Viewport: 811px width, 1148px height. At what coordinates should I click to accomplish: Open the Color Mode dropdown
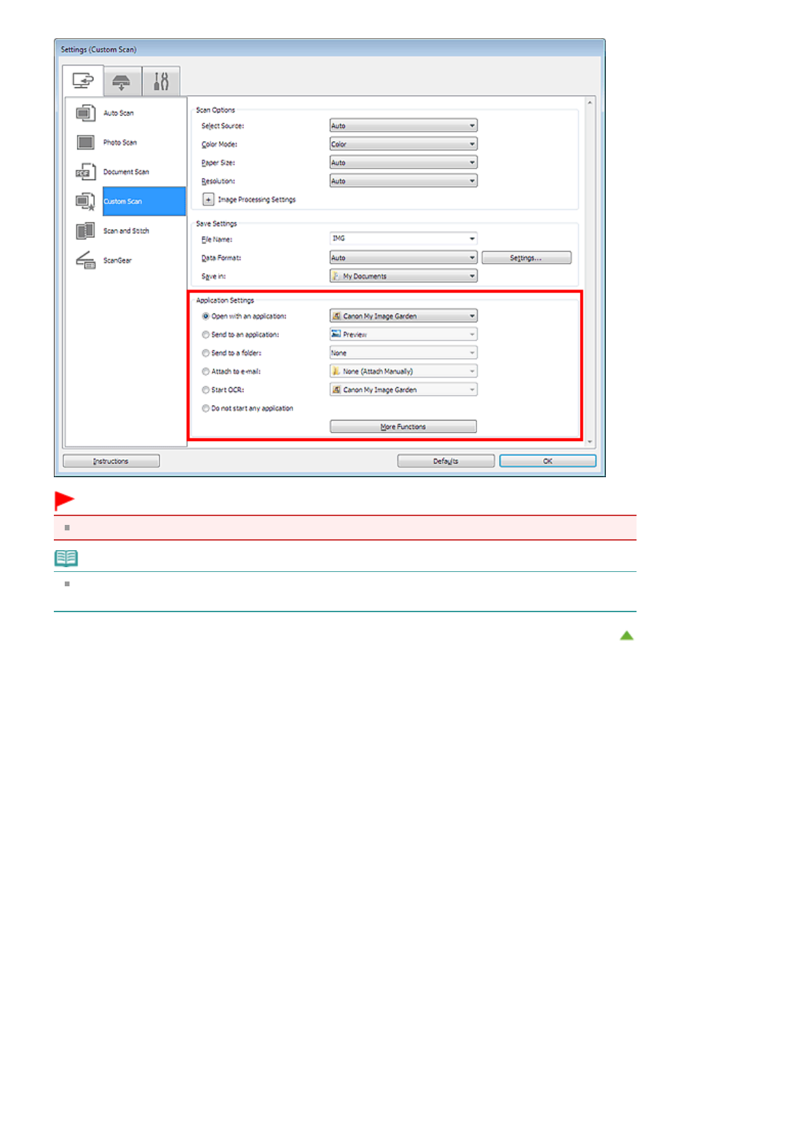point(403,145)
